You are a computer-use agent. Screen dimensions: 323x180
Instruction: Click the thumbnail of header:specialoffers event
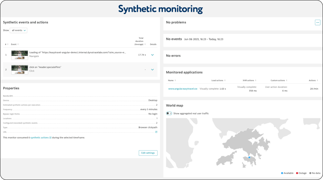click(19, 69)
